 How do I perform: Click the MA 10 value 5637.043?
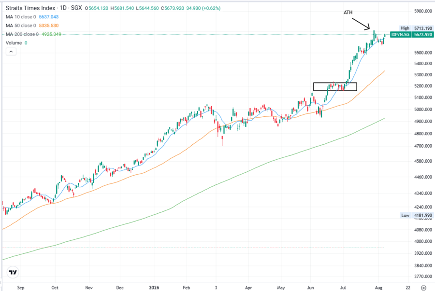click(x=49, y=17)
